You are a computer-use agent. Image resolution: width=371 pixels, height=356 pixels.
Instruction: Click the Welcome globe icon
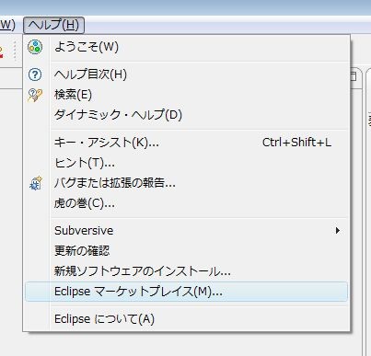[35, 47]
